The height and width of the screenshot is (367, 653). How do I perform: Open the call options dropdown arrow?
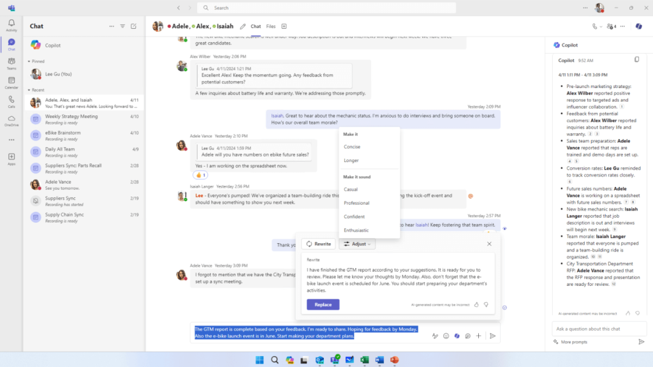pyautogui.click(x=601, y=27)
